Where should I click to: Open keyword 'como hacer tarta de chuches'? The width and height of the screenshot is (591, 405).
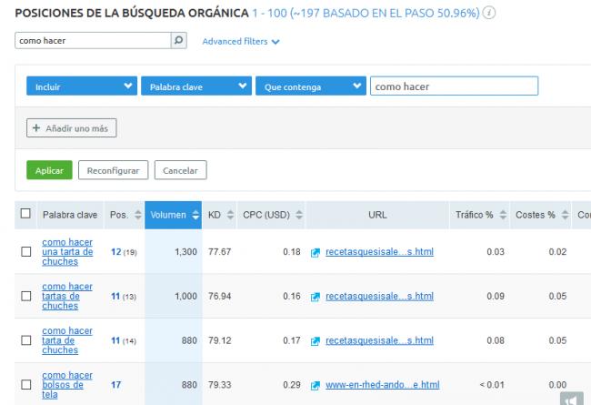67,340
